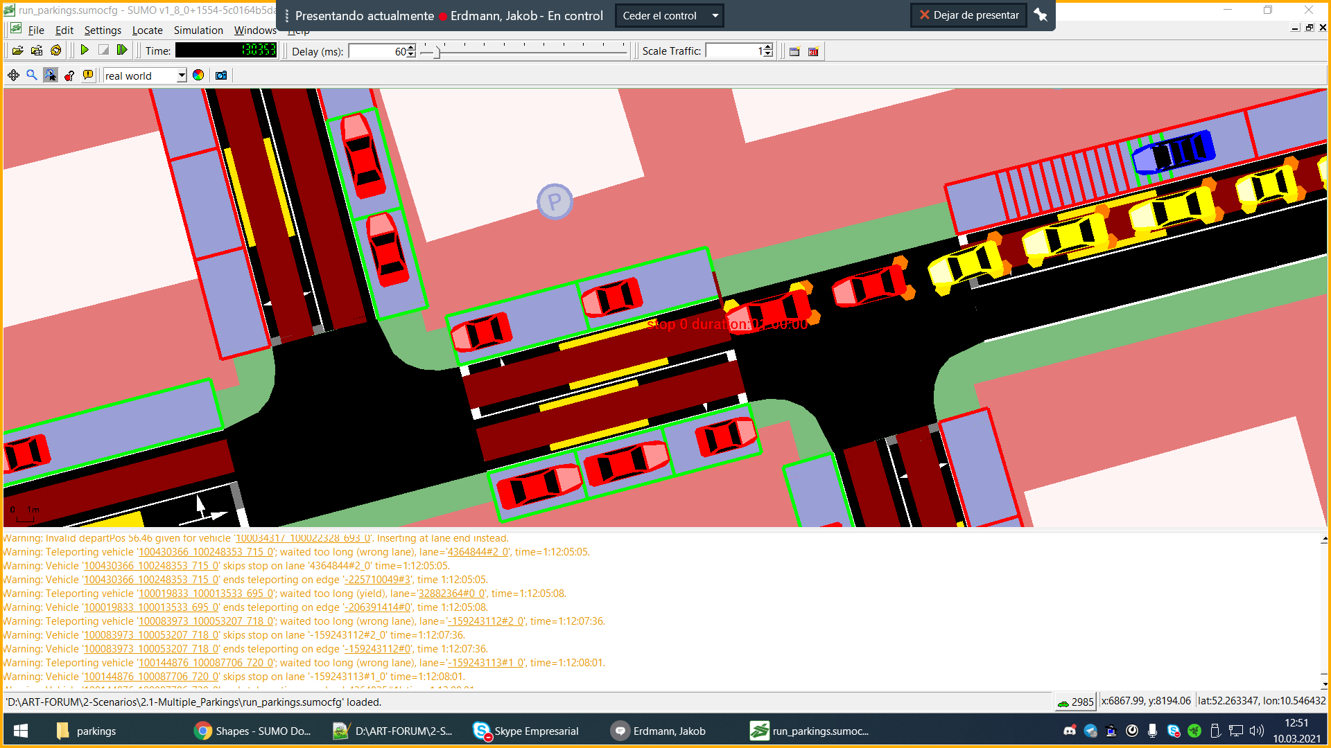Open the Skype Empresarial taskbar app
Viewport: 1331px width, 748px height.
tap(527, 731)
